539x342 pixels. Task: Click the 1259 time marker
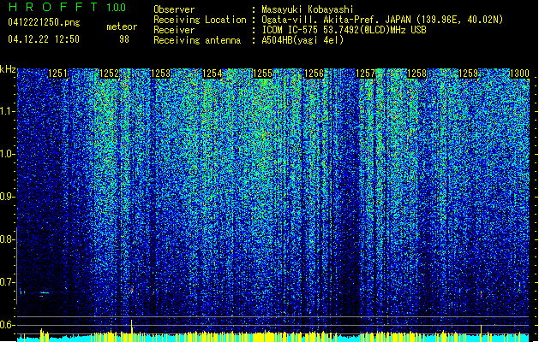468,74
